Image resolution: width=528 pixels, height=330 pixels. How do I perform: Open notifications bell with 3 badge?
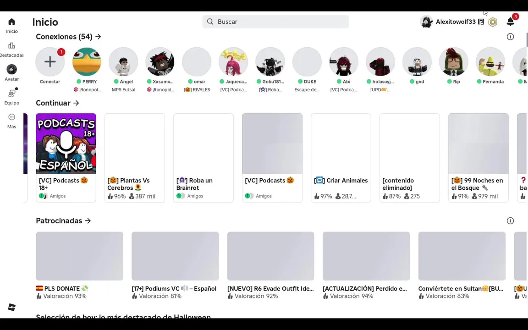[x=511, y=22]
